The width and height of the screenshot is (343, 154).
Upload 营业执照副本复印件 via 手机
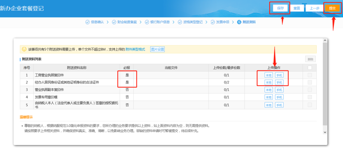pos(279,90)
